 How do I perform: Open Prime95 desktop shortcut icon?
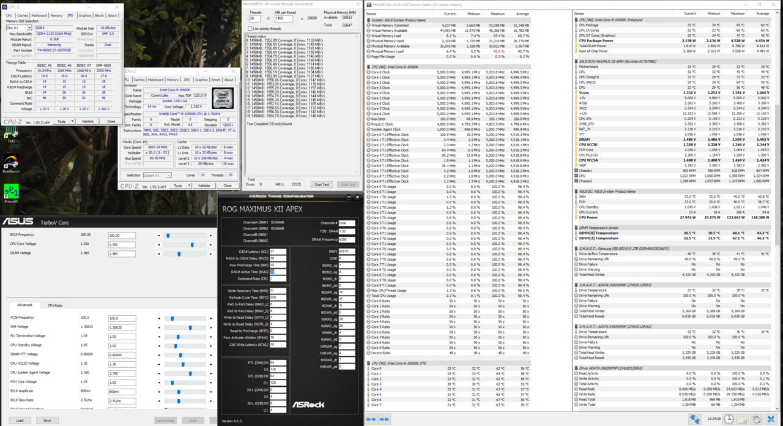click(x=11, y=193)
